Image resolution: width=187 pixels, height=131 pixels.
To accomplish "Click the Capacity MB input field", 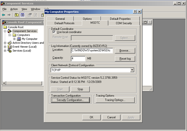I will pos(78,58).
